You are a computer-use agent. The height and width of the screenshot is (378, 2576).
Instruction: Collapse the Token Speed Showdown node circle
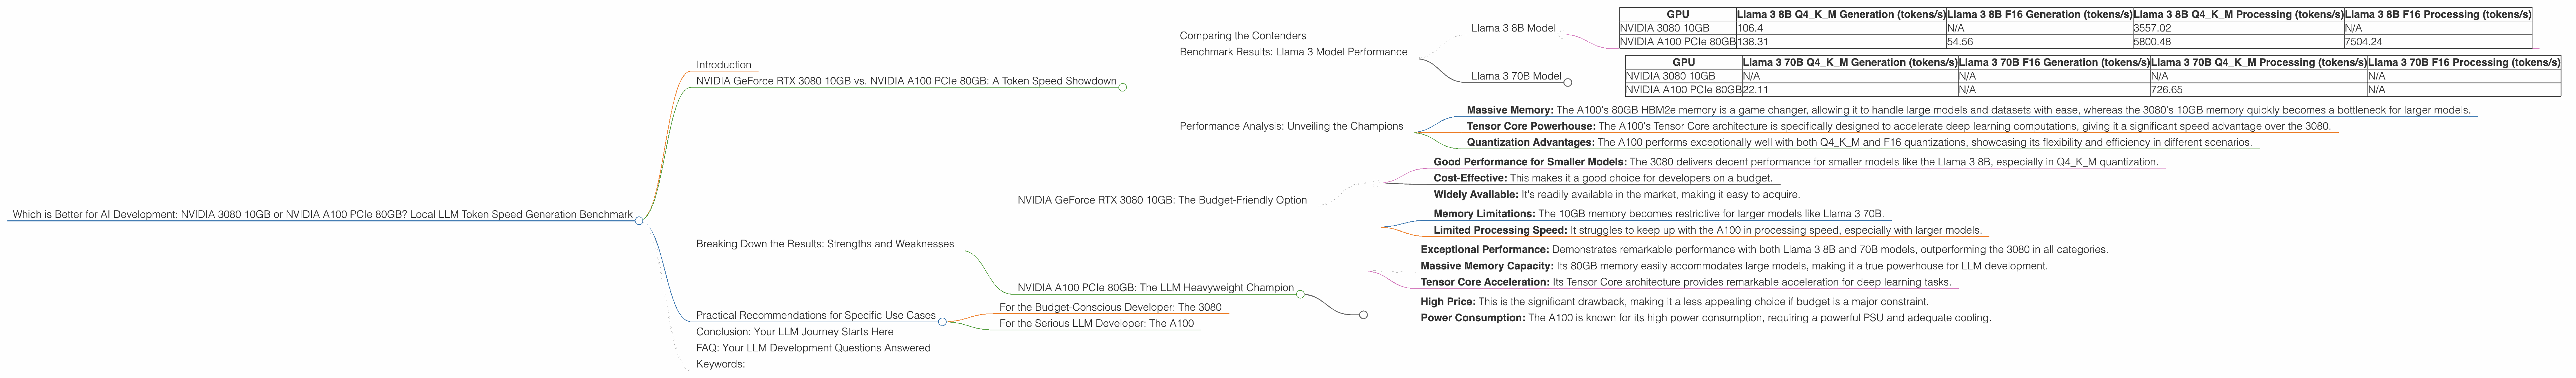[x=1122, y=87]
